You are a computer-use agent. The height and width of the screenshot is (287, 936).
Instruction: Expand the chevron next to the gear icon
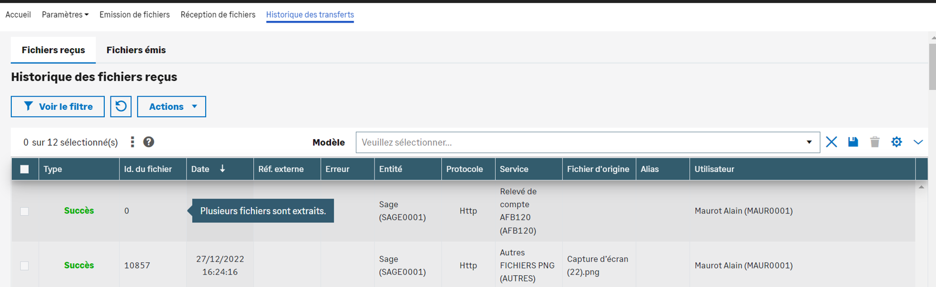coord(918,142)
